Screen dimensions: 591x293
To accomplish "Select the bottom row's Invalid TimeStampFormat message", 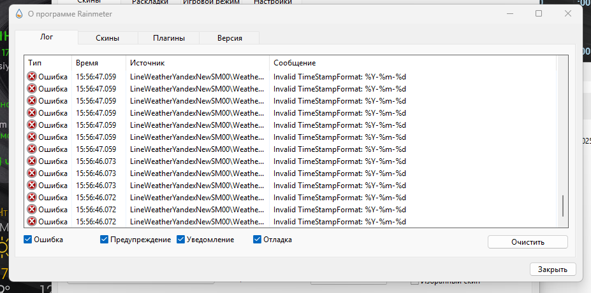I will (x=340, y=221).
